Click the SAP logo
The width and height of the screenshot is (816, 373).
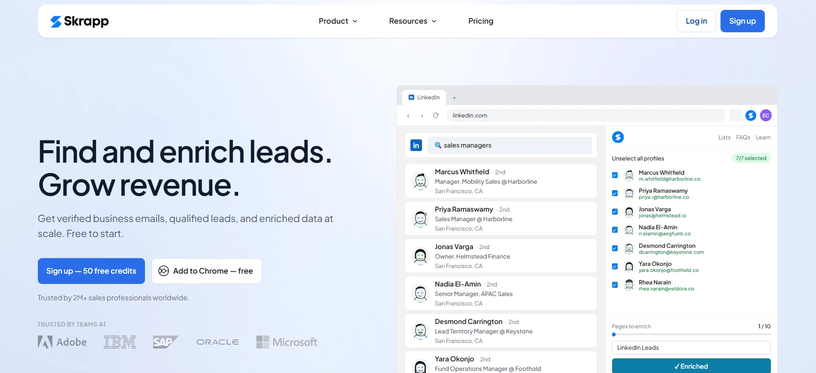coord(166,342)
